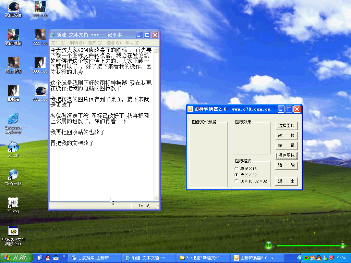Screen dimensions: 351x263
Task: Click the Ln 18 status bar entry
Action: (144, 206)
